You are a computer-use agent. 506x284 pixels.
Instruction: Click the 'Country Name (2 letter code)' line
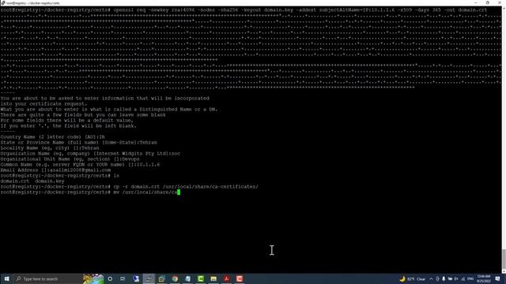click(53, 137)
